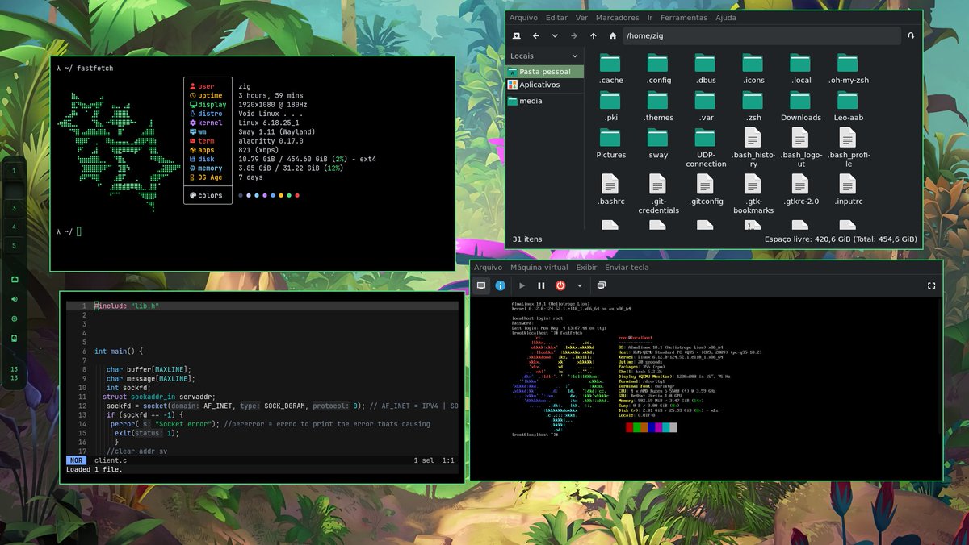Select the .inputrc file
Image resolution: width=969 pixels, height=545 pixels.
coord(848,190)
